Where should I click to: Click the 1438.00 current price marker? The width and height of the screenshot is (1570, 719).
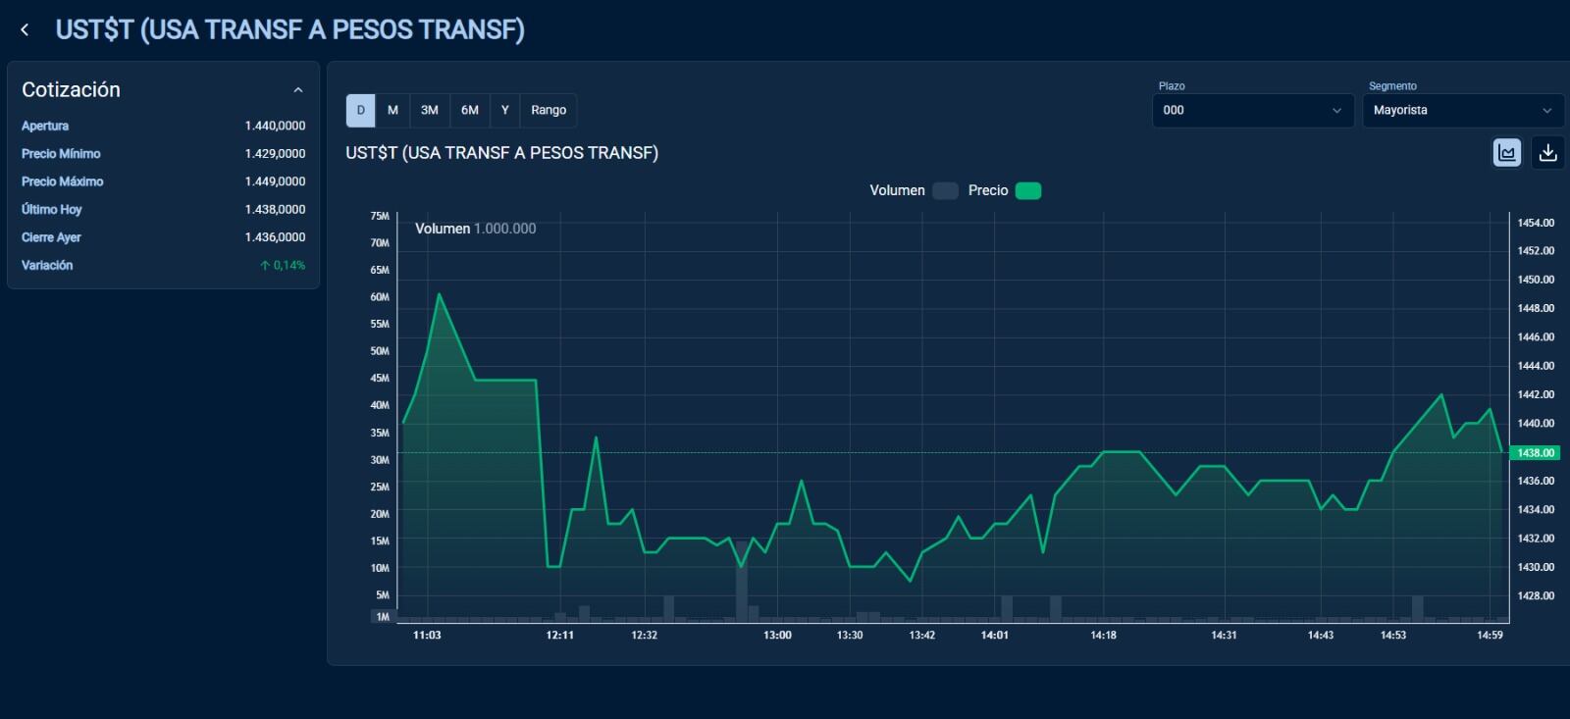pos(1535,453)
